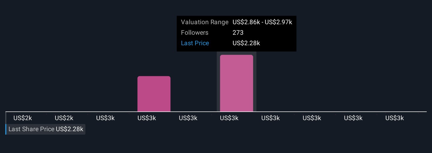This screenshot has height=153, width=432.
Task: Click the shorter pink valuation bar
Action: tap(154, 94)
